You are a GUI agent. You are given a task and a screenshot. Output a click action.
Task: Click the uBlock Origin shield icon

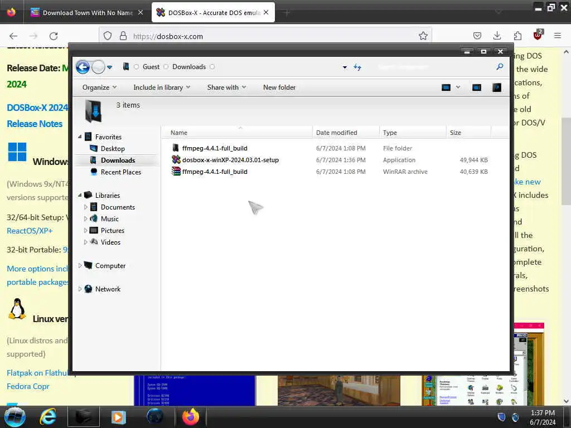click(x=538, y=35)
